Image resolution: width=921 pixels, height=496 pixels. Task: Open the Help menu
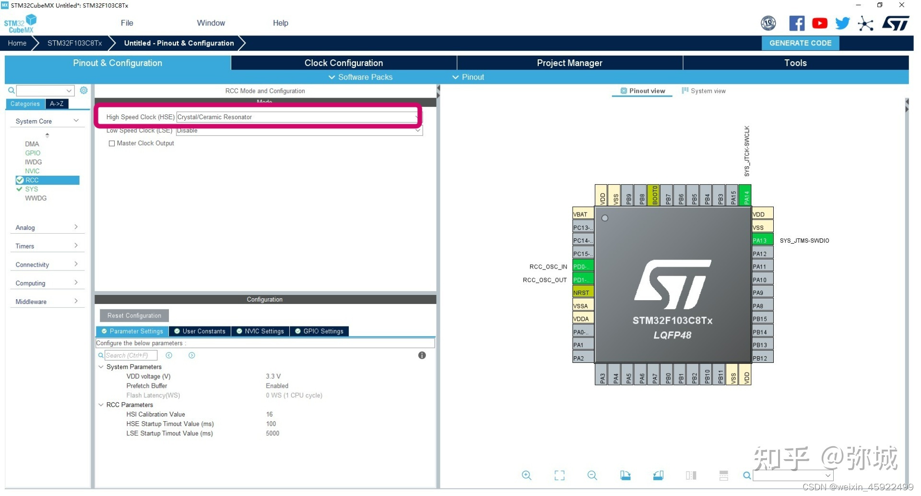click(x=281, y=23)
